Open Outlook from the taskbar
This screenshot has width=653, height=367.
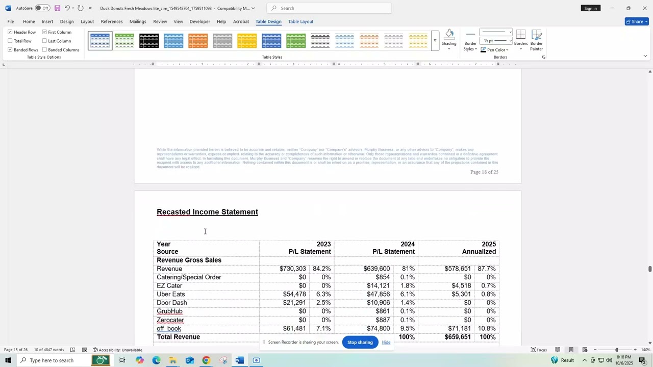[x=190, y=360]
